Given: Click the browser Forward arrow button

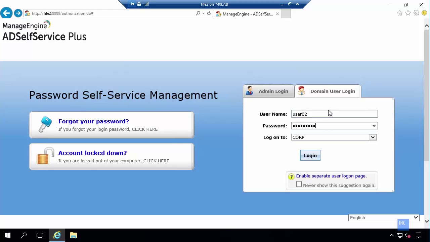Looking at the screenshot, I should (18, 13).
